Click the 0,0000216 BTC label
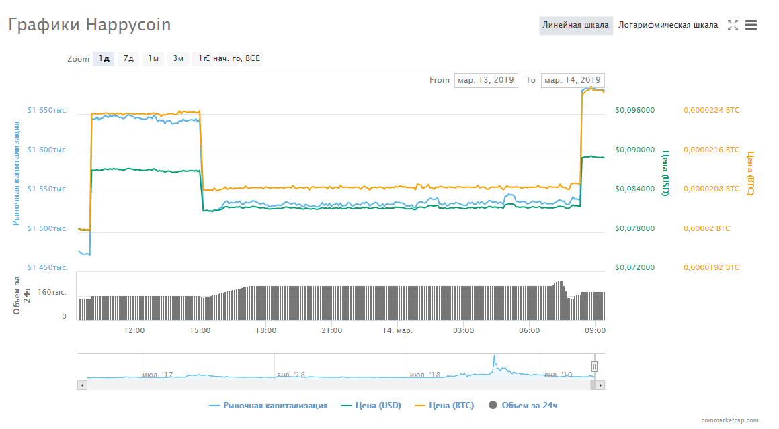Screen dimensions: 779x429 click(711, 150)
